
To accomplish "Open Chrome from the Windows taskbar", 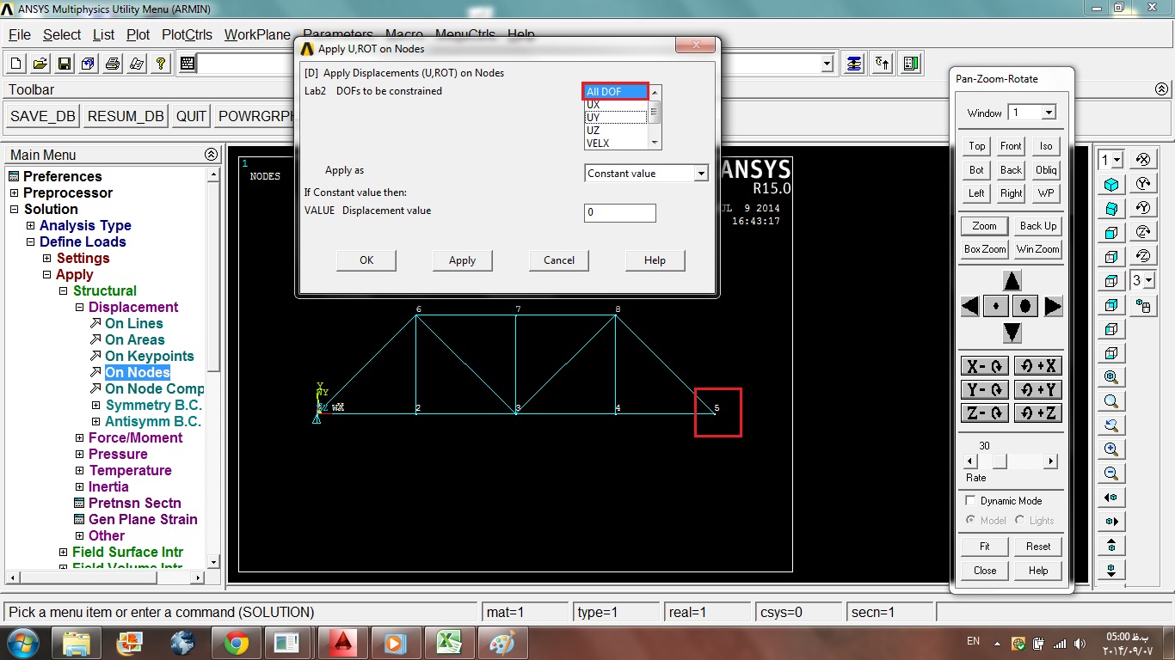I will point(237,642).
